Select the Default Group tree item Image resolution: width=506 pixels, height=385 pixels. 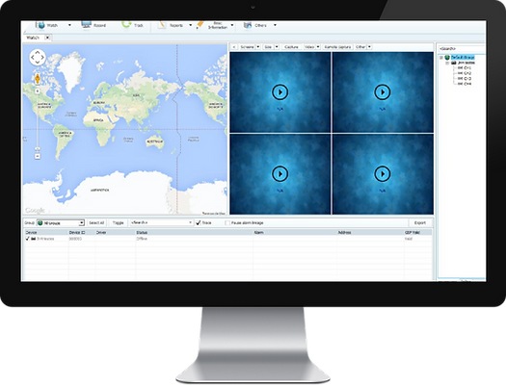point(463,58)
